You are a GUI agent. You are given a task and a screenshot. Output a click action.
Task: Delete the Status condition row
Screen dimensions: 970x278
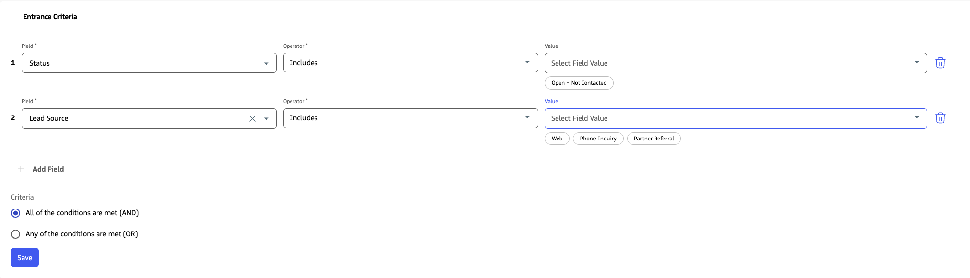pos(940,63)
